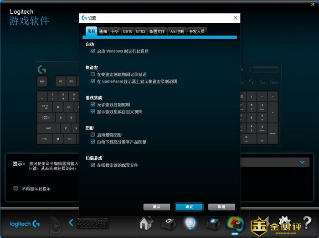
Task: Click the left arrow beside the keyboard thumbnail
Action: 71,223
